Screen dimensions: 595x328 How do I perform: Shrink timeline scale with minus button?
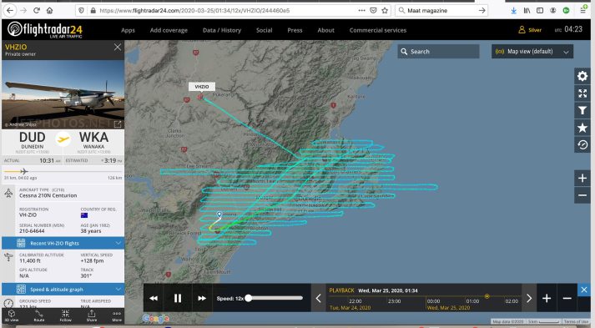pyautogui.click(x=567, y=299)
